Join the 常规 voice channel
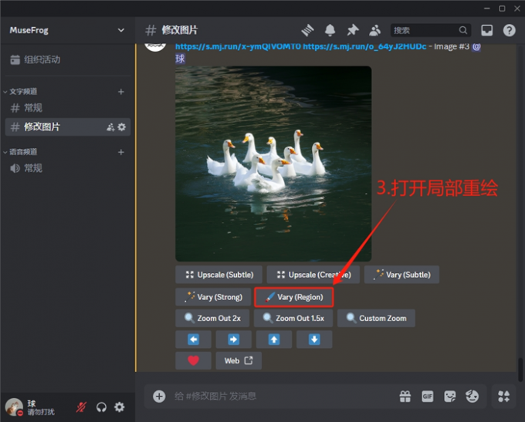This screenshot has width=525, height=422. tap(67, 168)
